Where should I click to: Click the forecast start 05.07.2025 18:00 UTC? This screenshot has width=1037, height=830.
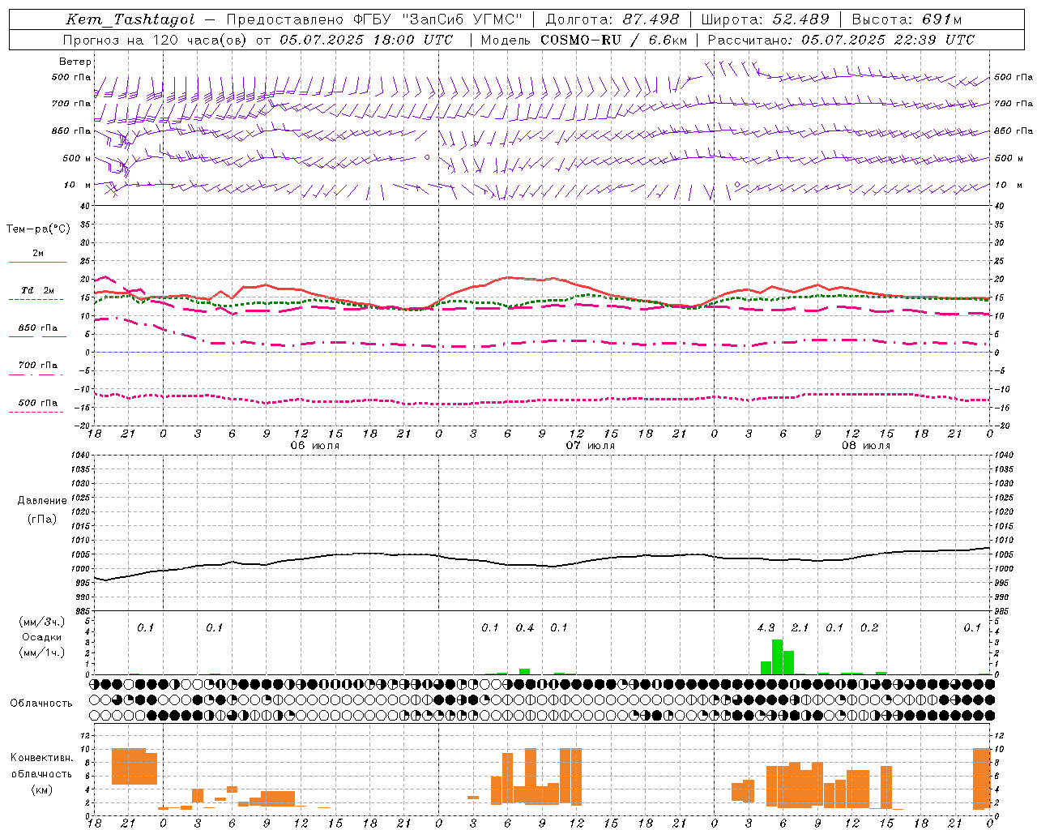(366, 40)
